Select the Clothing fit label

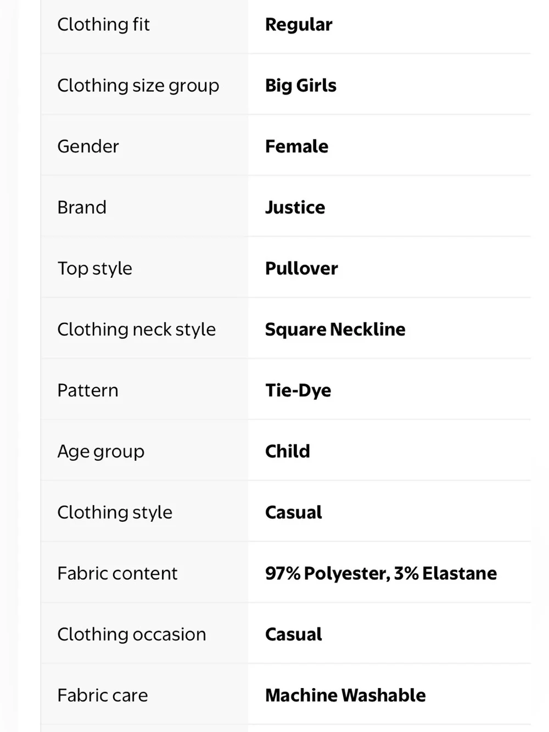(103, 24)
